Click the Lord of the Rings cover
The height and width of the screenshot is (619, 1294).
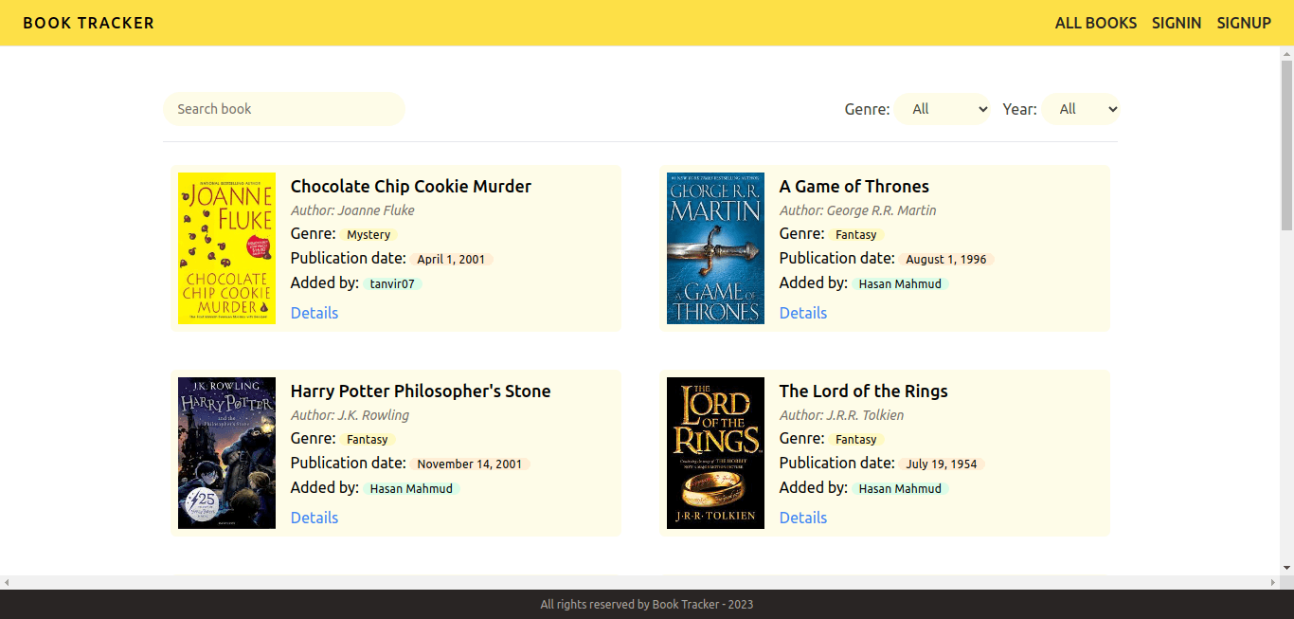coord(715,453)
